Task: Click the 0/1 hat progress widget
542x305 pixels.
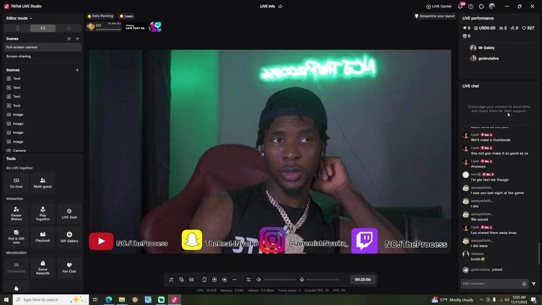Action: pyautogui.click(x=104, y=27)
